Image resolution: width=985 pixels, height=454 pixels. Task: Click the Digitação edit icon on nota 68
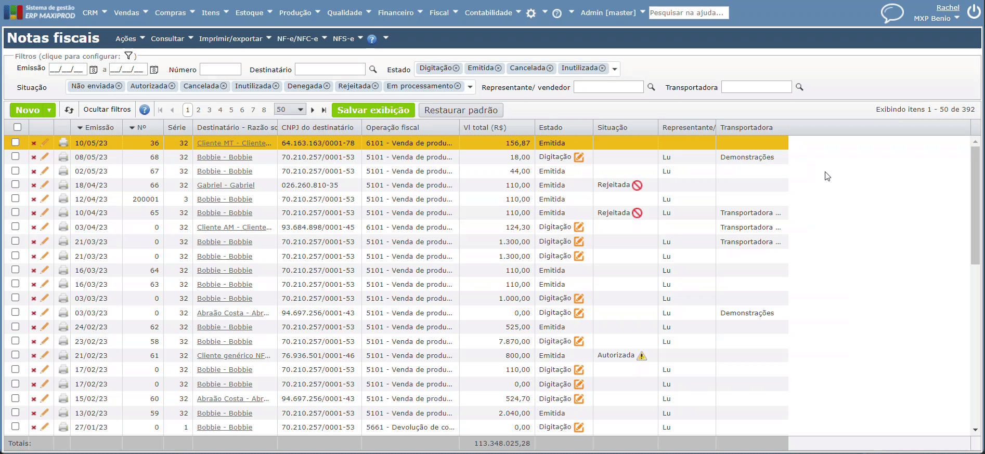pyautogui.click(x=579, y=157)
